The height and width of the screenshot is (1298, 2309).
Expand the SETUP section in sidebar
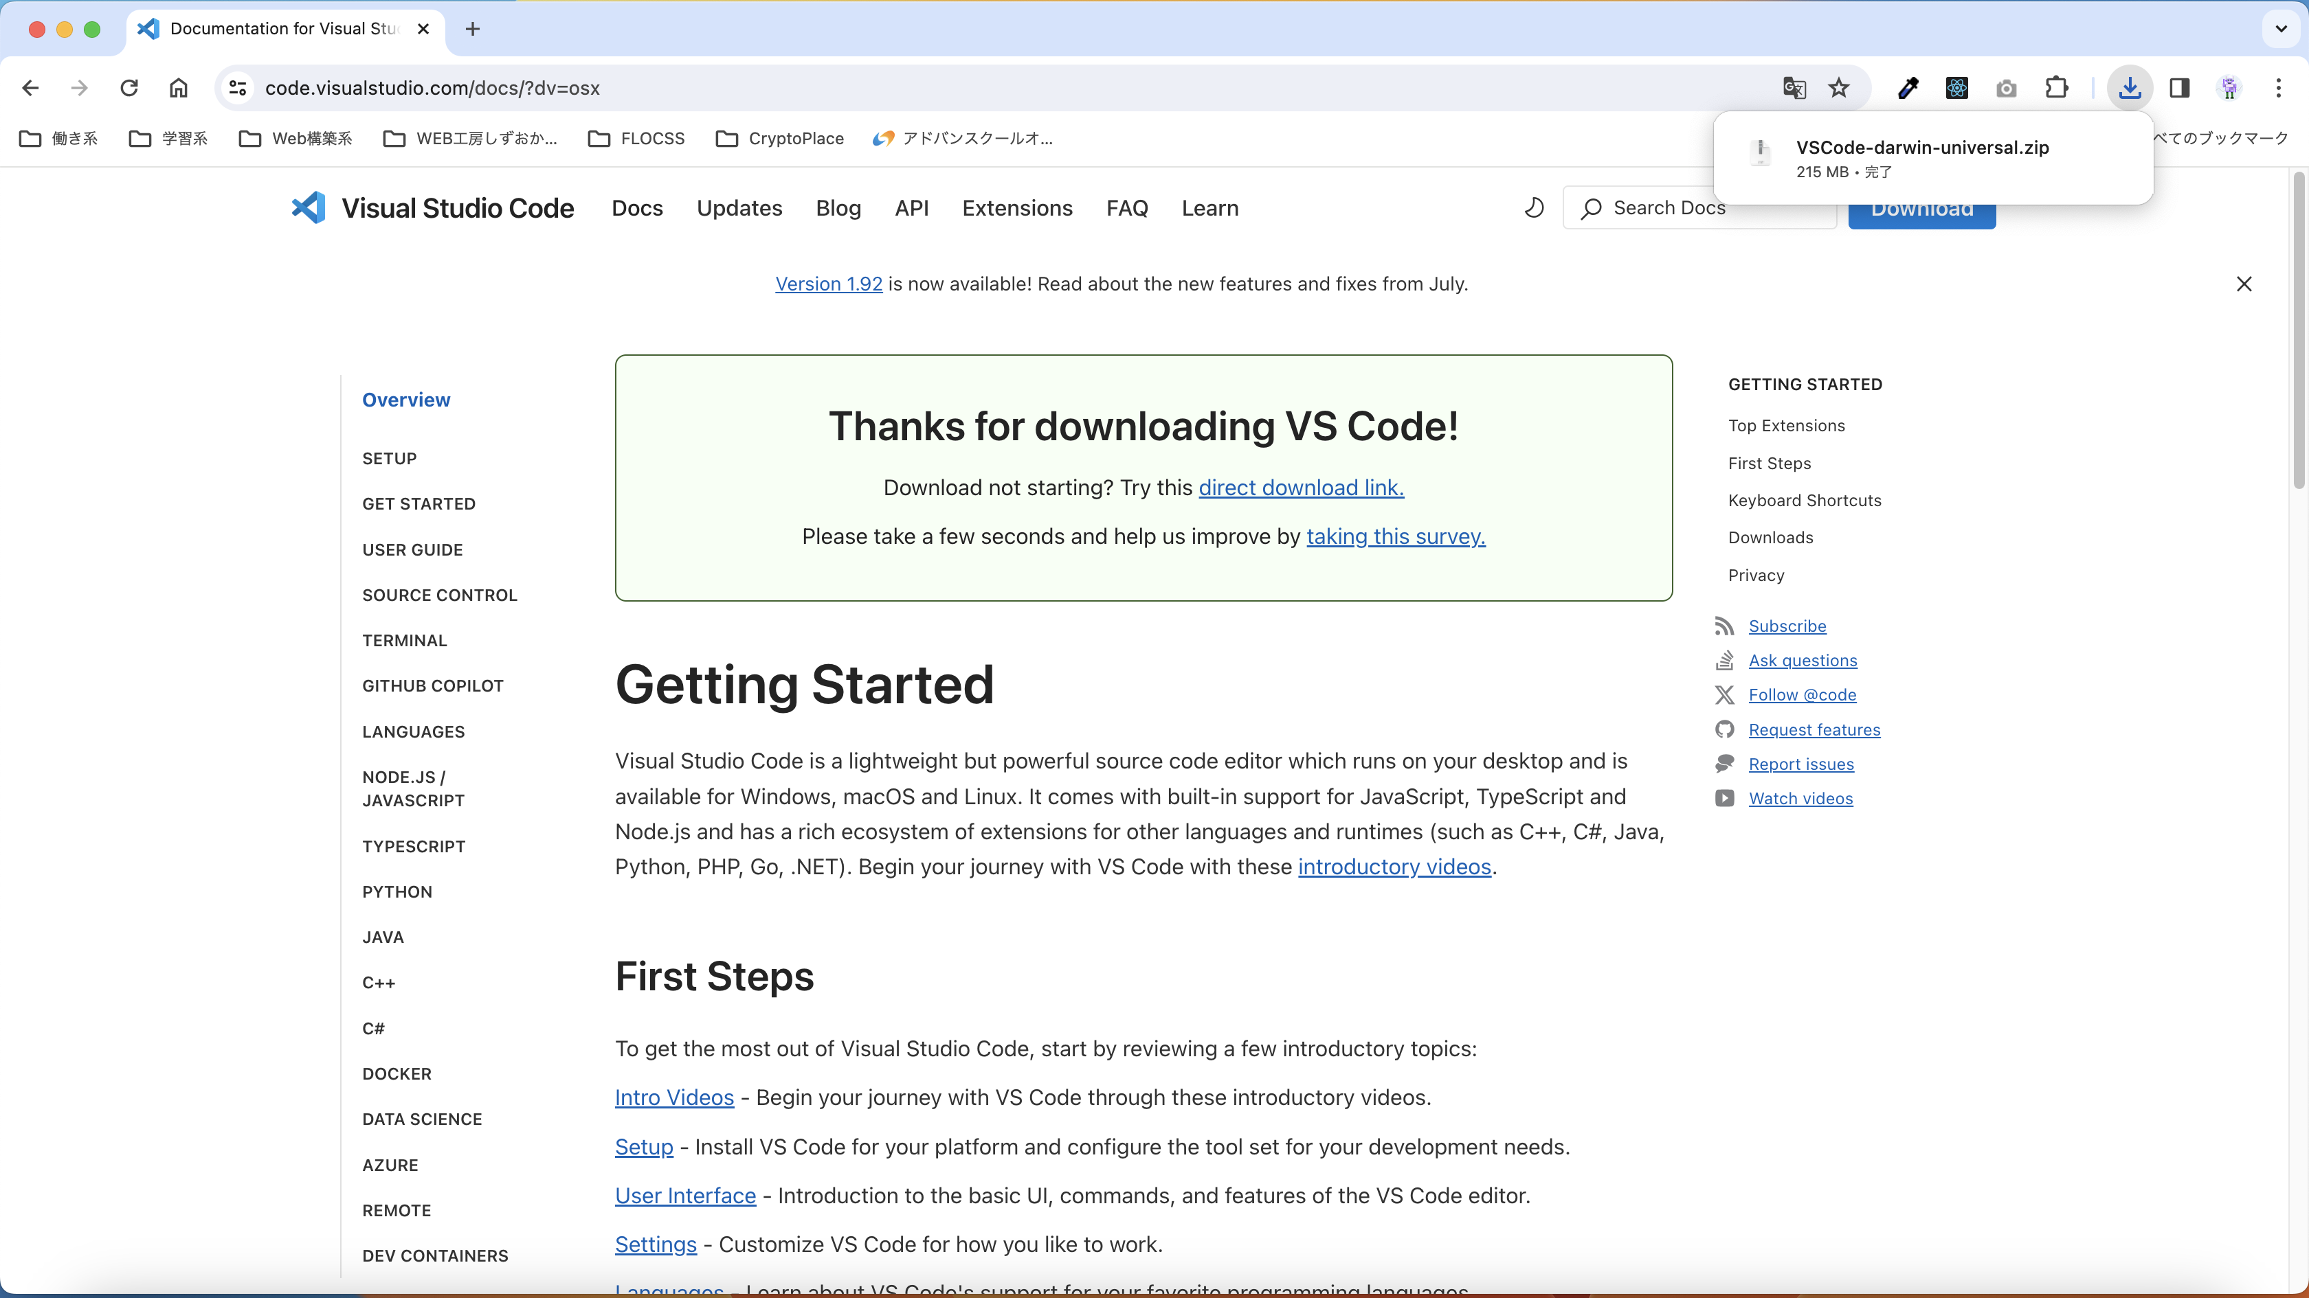389,459
